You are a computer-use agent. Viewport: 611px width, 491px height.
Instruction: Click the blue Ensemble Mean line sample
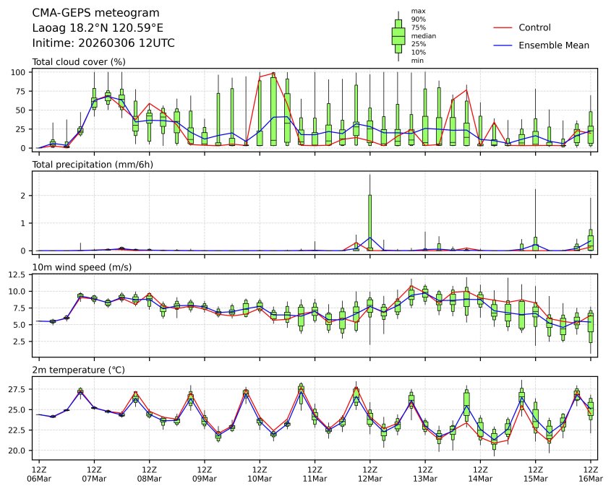coord(503,45)
